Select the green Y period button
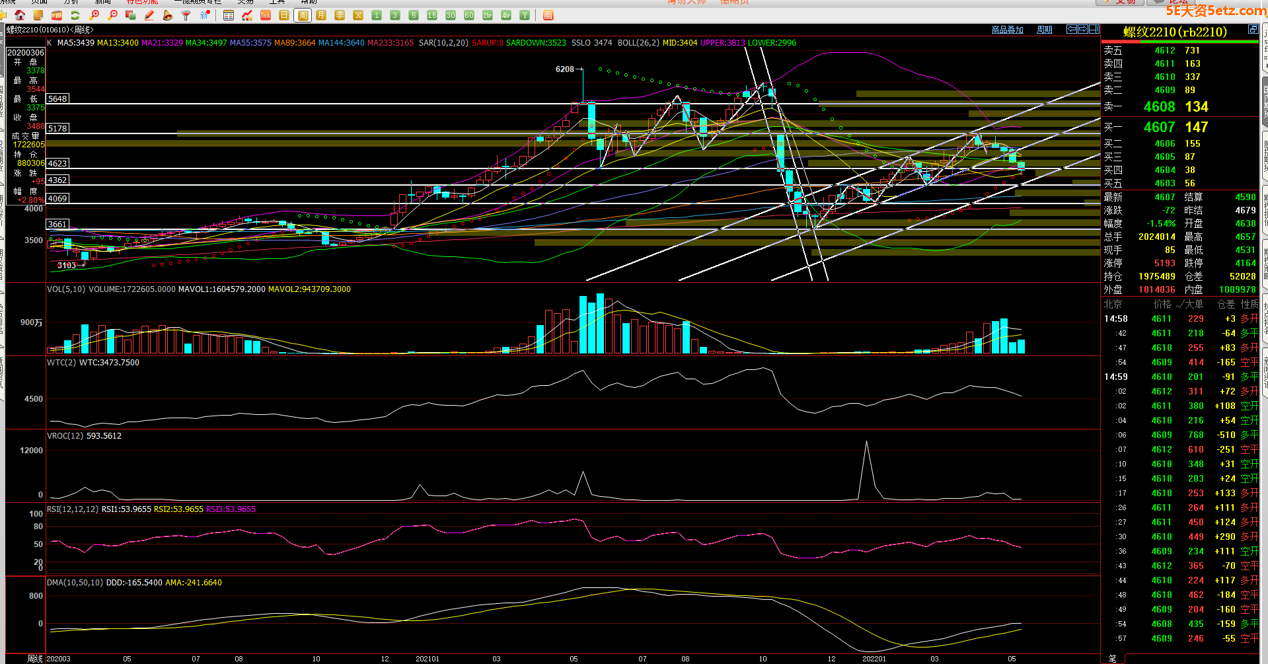The width and height of the screenshot is (1268, 664). [525, 15]
